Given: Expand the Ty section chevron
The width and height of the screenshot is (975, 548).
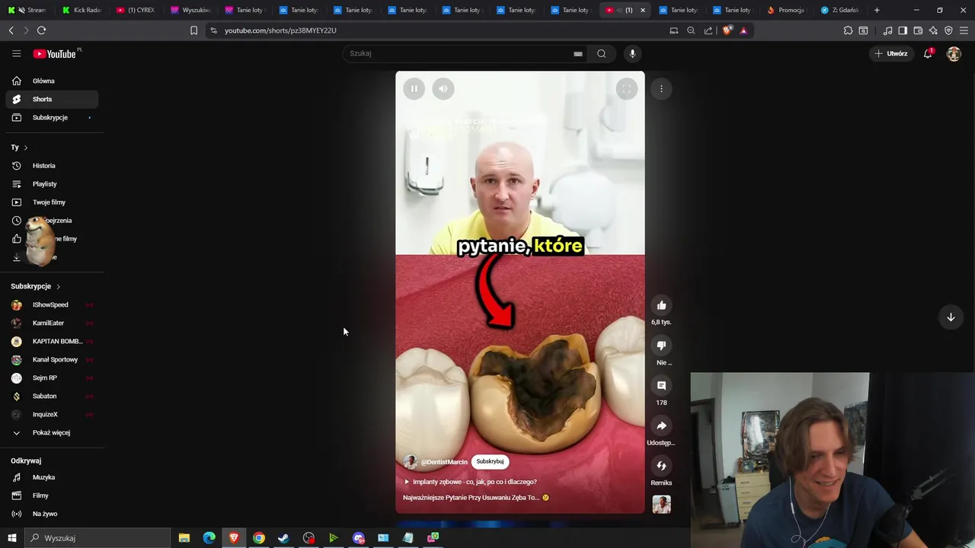Looking at the screenshot, I should pyautogui.click(x=25, y=148).
